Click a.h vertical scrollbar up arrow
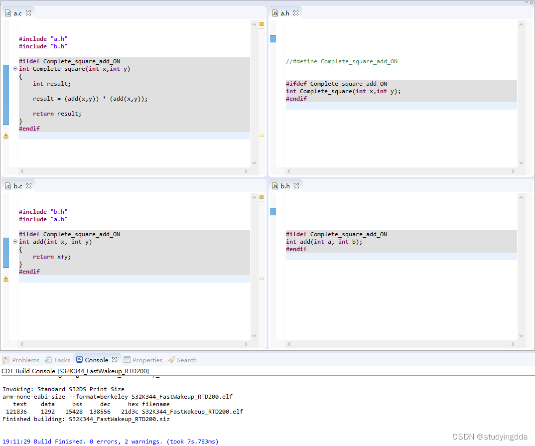535x446 pixels. pyautogui.click(x=521, y=24)
